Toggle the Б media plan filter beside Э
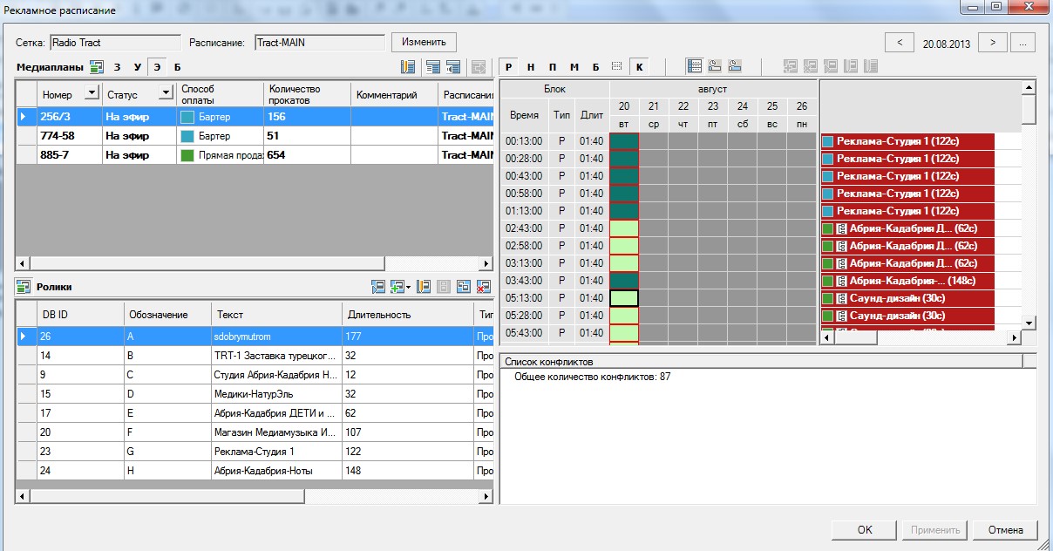Image resolution: width=1053 pixels, height=551 pixels. click(x=177, y=67)
